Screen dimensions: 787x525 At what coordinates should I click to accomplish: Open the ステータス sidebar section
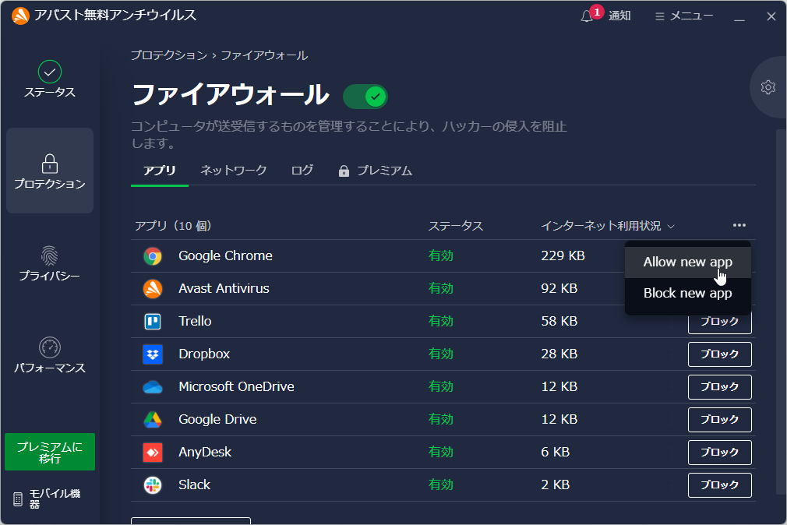[x=49, y=79]
